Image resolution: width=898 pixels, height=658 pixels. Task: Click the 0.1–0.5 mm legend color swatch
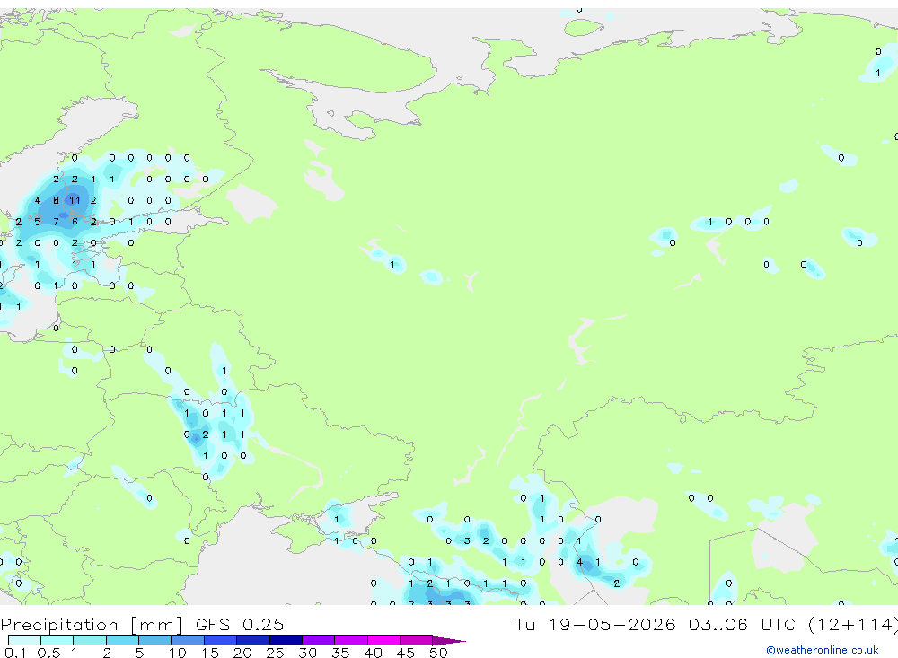[x=24, y=640]
